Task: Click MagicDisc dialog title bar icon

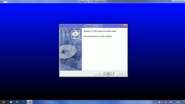Action: 61,26
